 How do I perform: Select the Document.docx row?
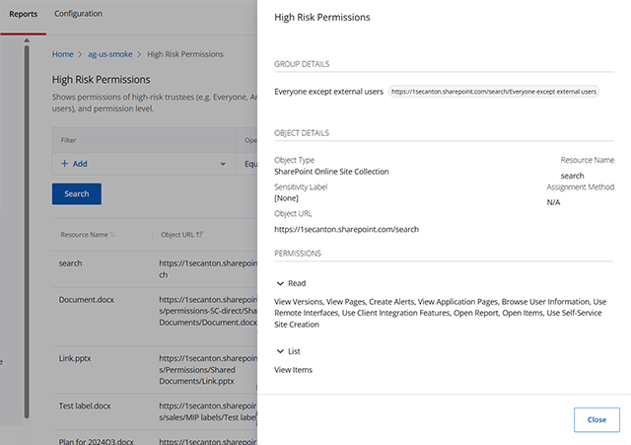click(89, 299)
